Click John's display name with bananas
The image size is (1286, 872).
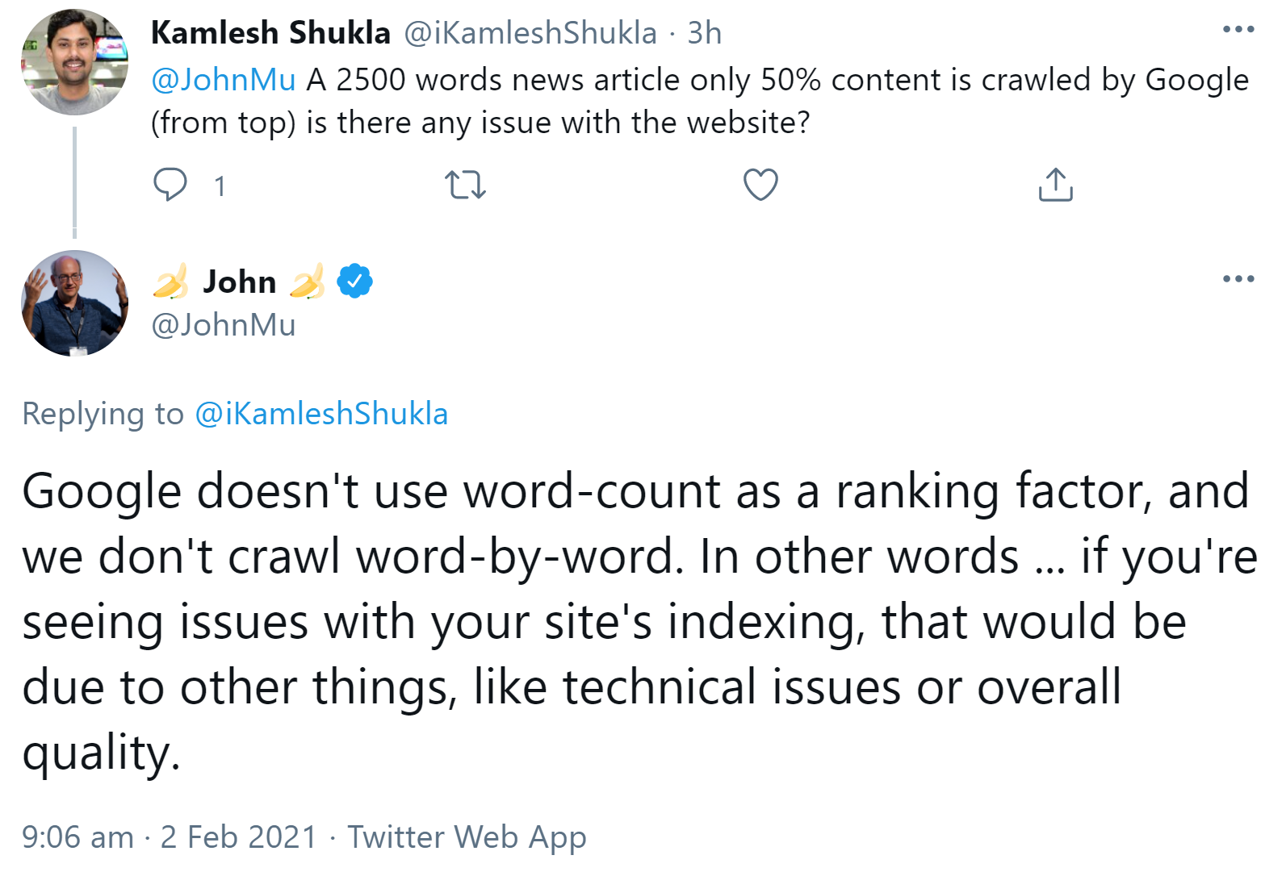(x=239, y=282)
